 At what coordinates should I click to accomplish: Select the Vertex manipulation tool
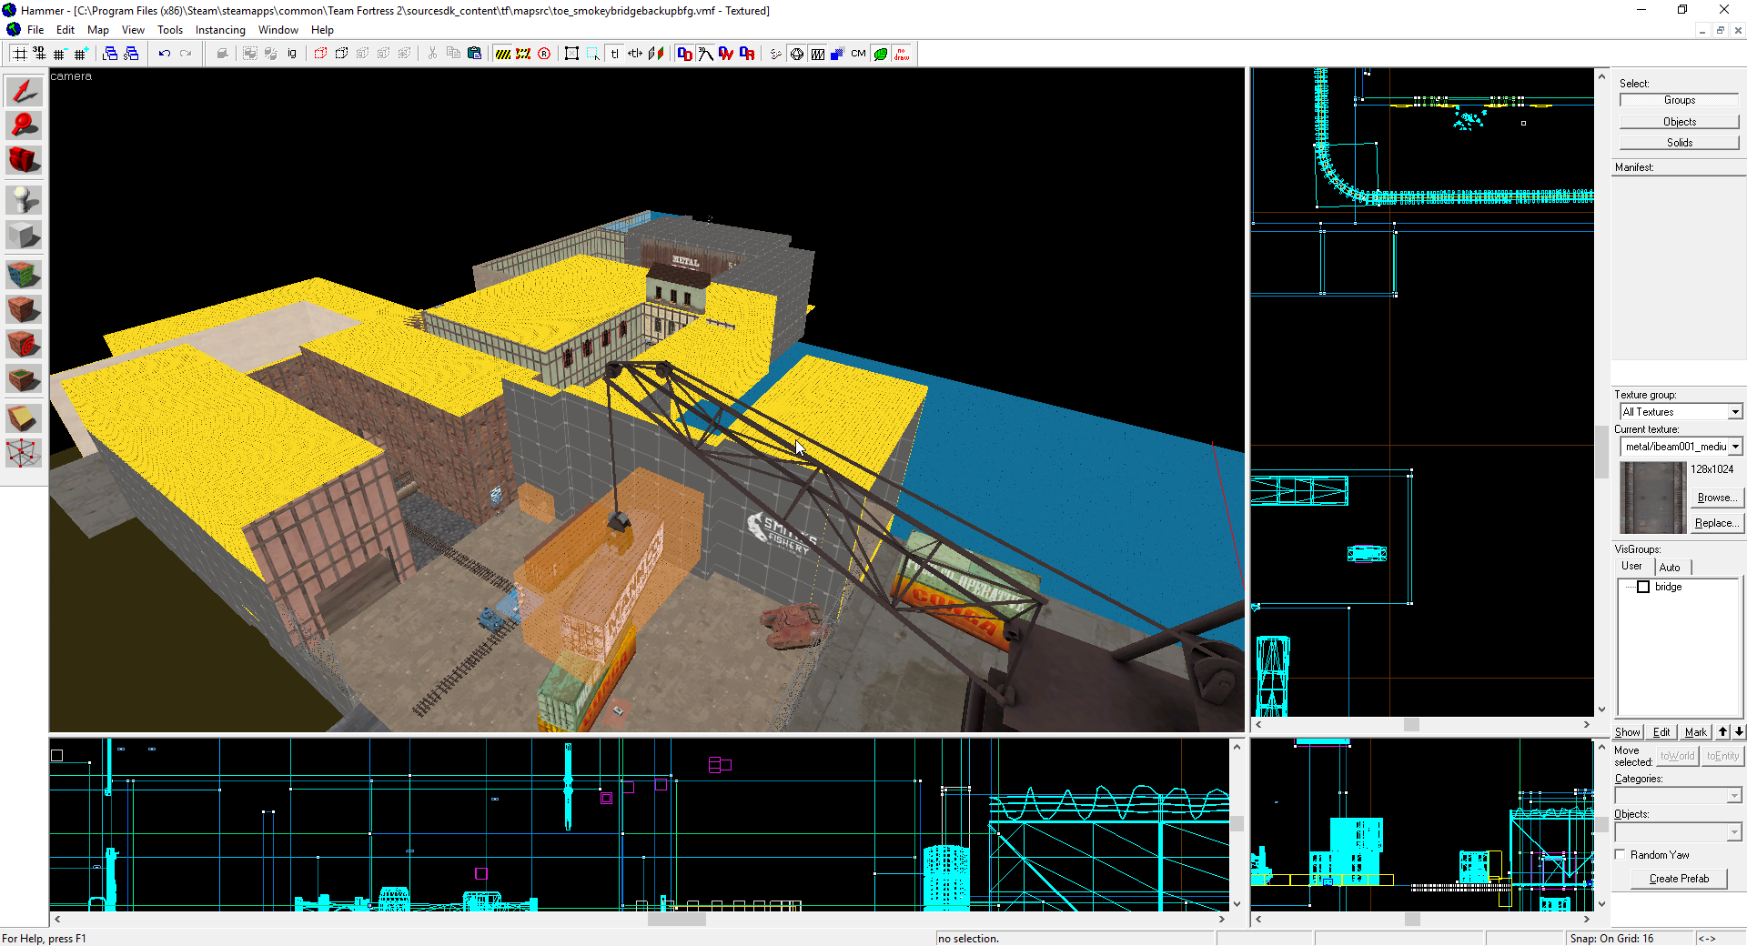tap(24, 453)
